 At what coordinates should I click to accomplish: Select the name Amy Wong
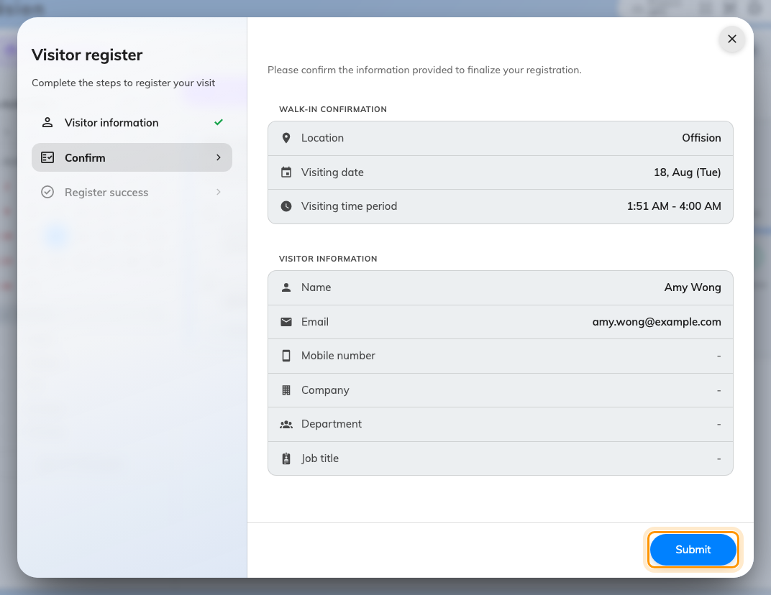point(693,287)
